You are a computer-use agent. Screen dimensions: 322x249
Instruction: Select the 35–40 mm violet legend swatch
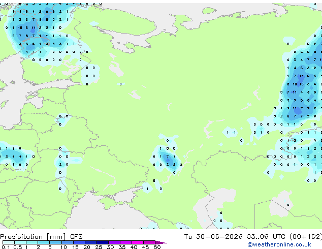(x=125, y=242)
